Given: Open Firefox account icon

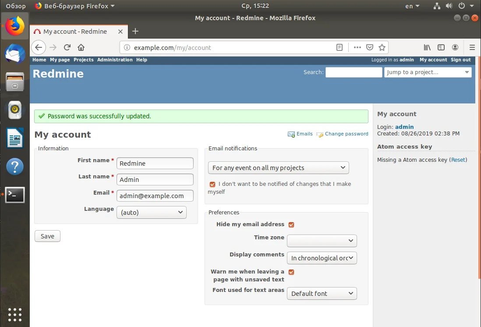Looking at the screenshot, I should (455, 47).
